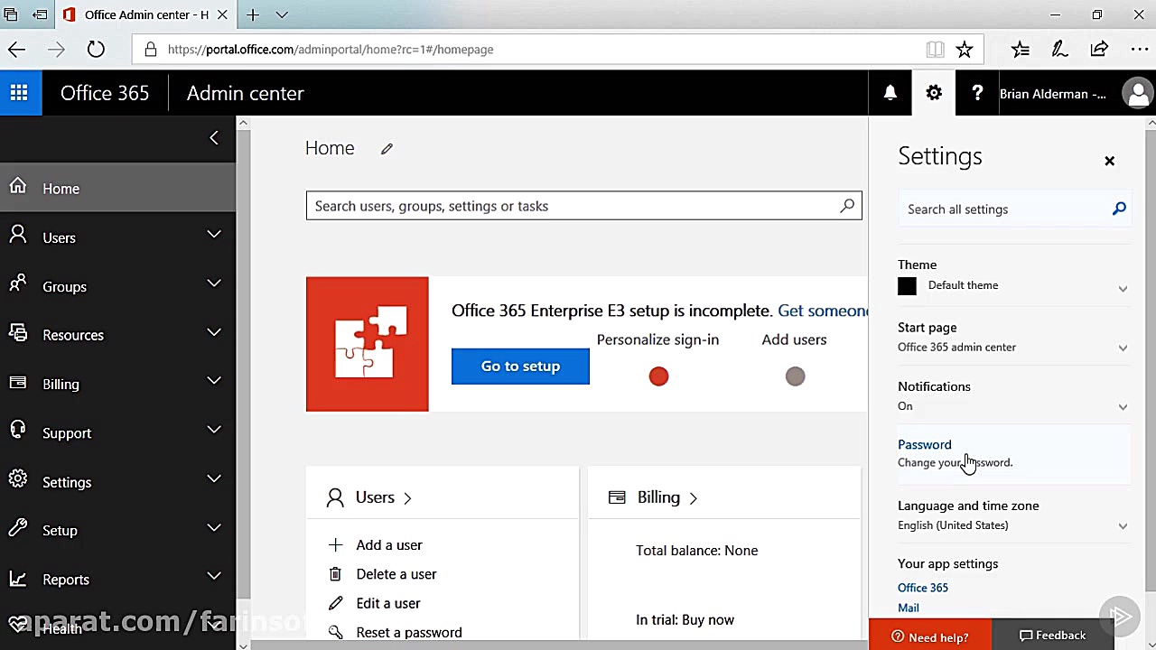
Task: Open the Office 365 app settings link
Action: 923,588
